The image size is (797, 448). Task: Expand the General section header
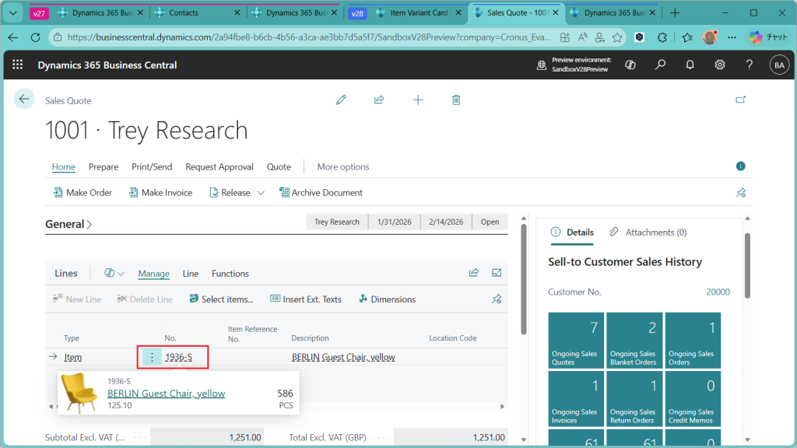click(68, 224)
